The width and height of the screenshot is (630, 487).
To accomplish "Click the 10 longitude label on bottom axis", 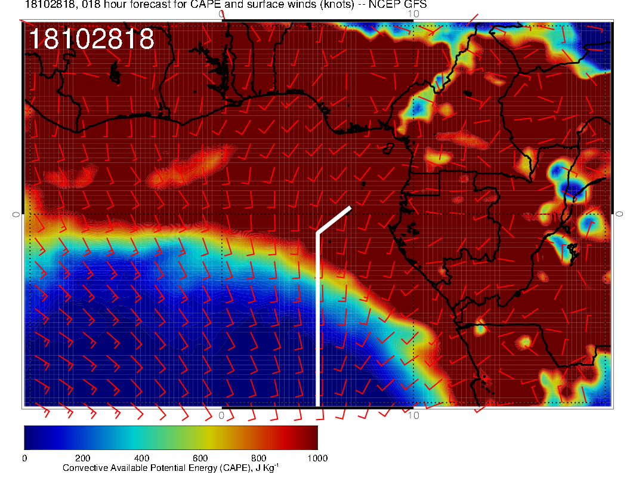I will click(x=413, y=415).
